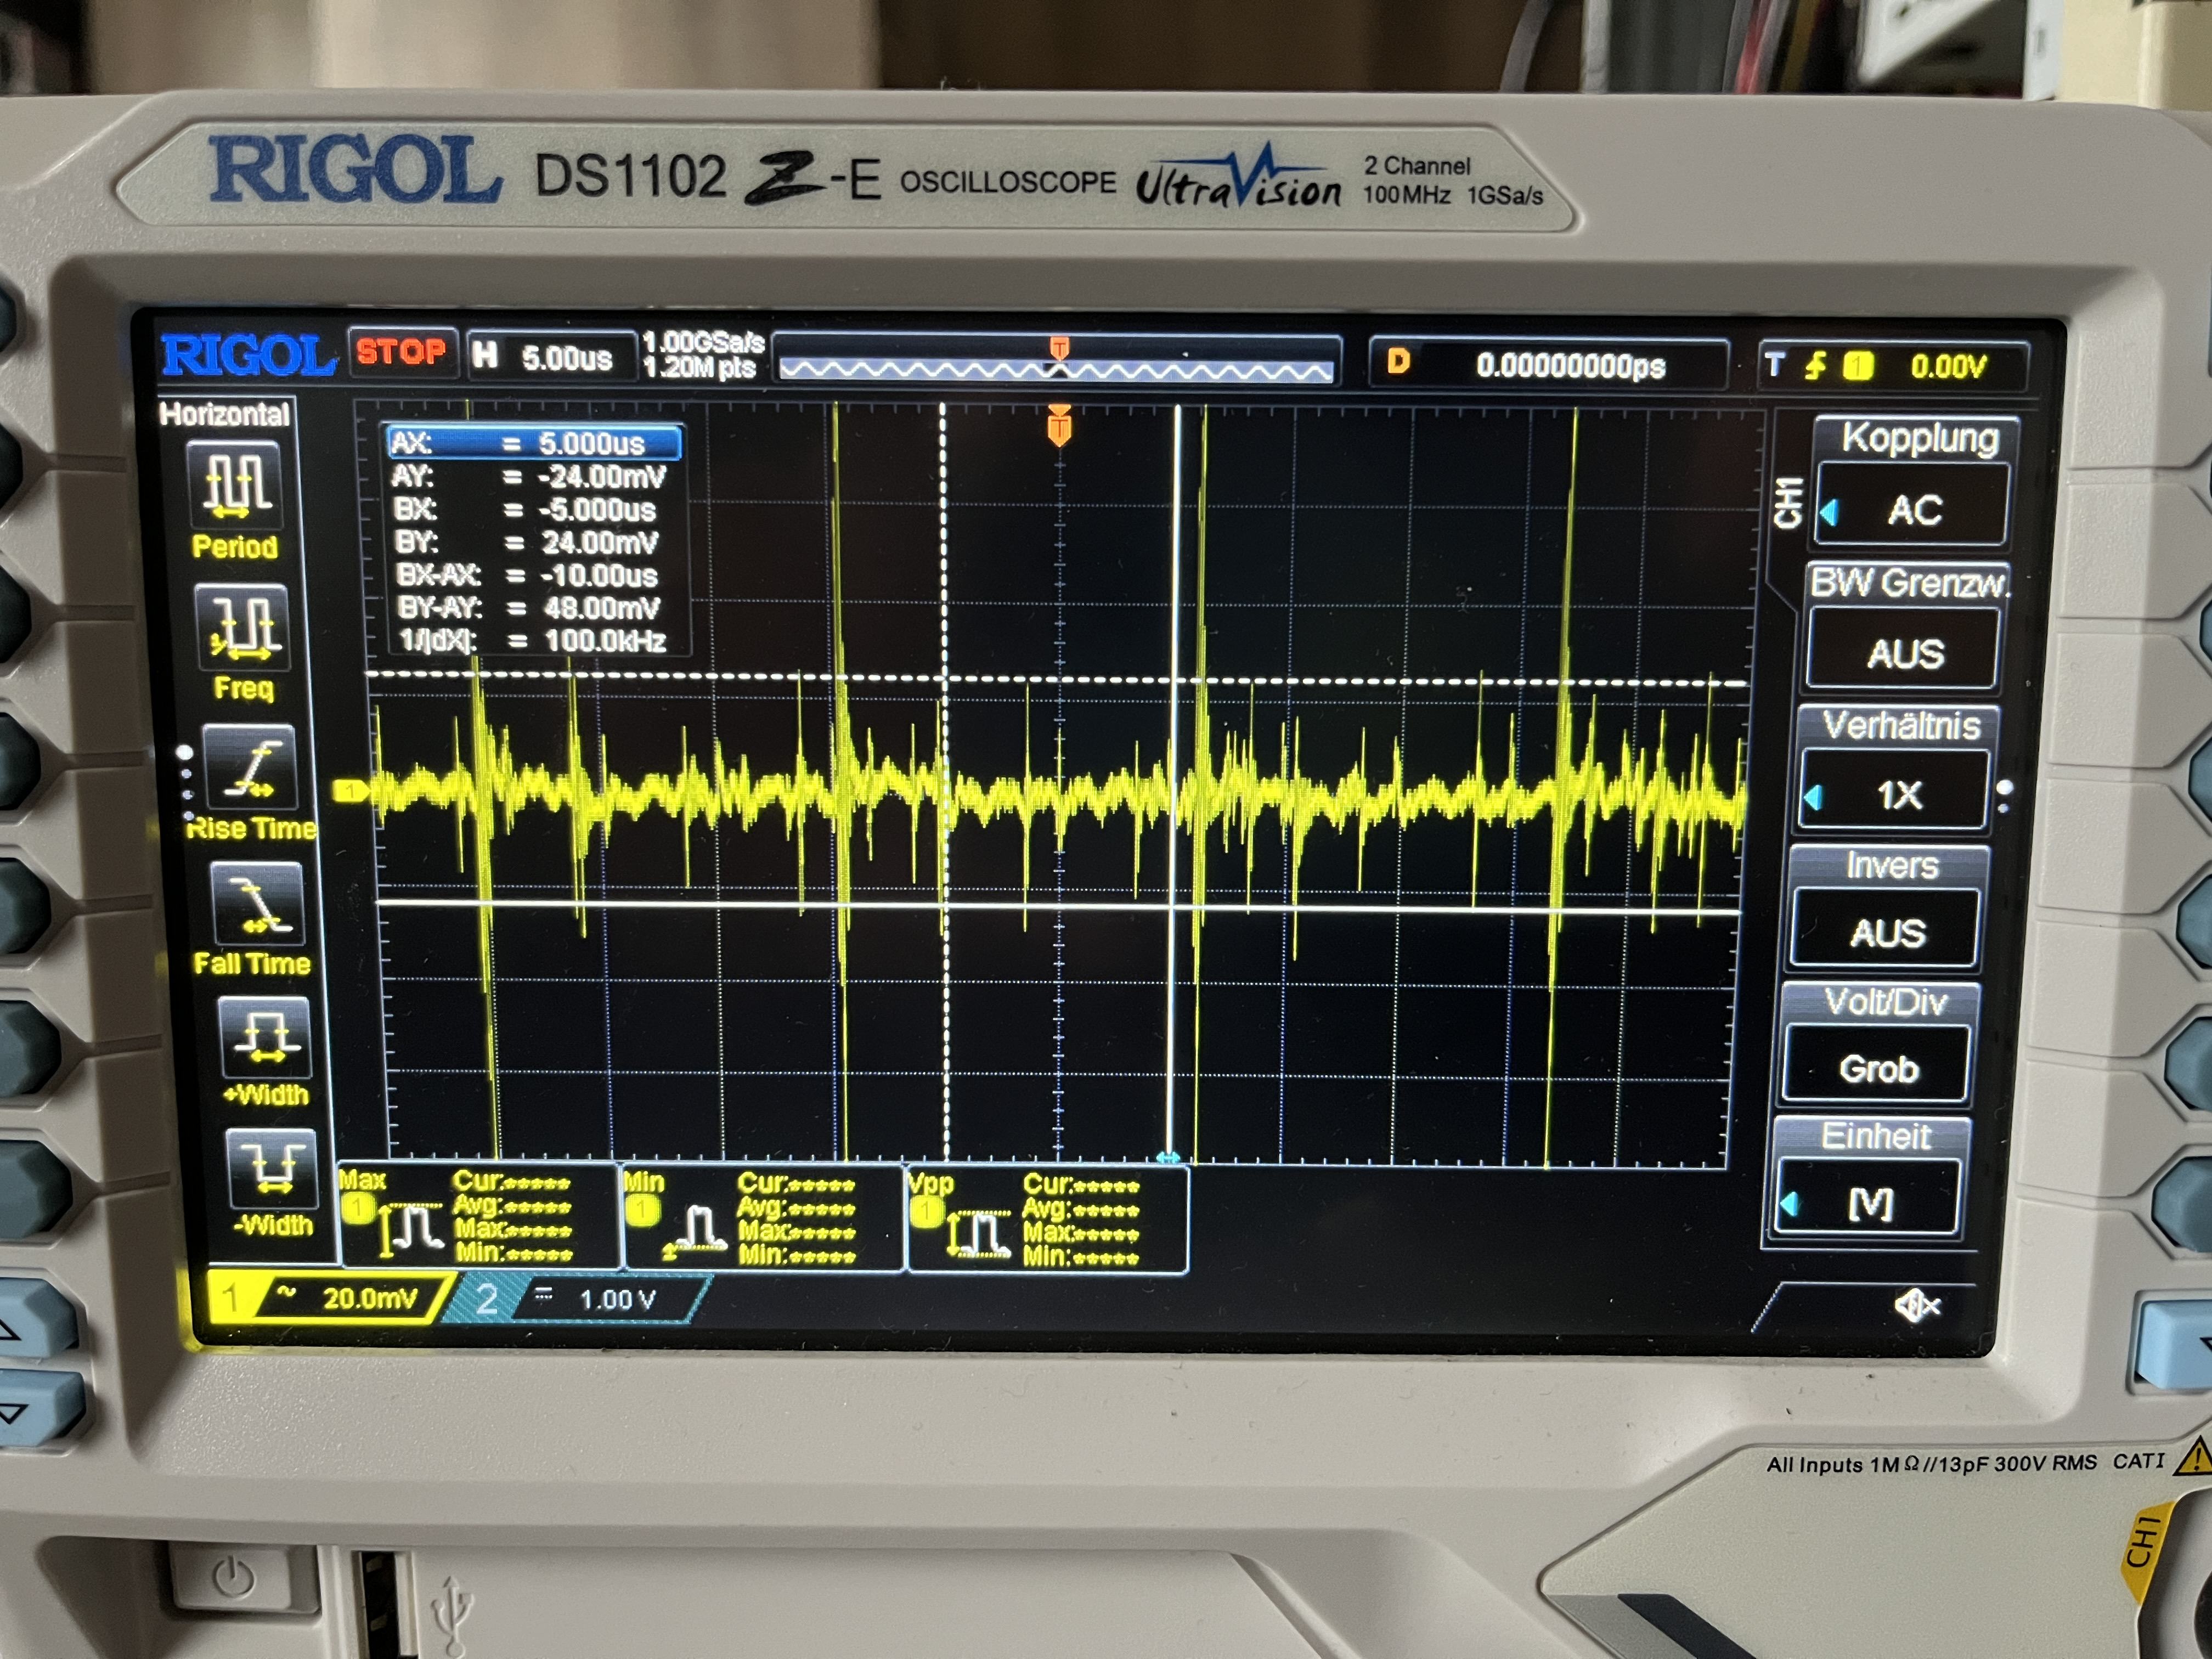Open Verhältnis 1X probe ratio options
This screenshot has width=2212, height=1659.
[1896, 794]
